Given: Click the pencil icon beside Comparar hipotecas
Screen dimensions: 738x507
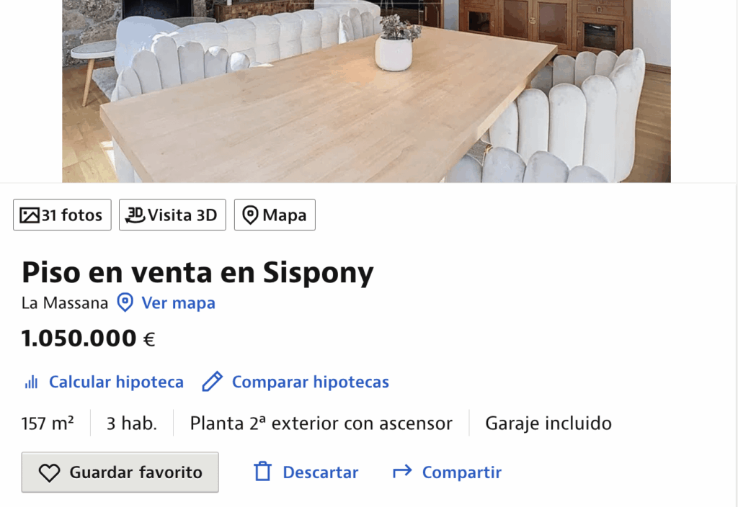Looking at the screenshot, I should [212, 382].
